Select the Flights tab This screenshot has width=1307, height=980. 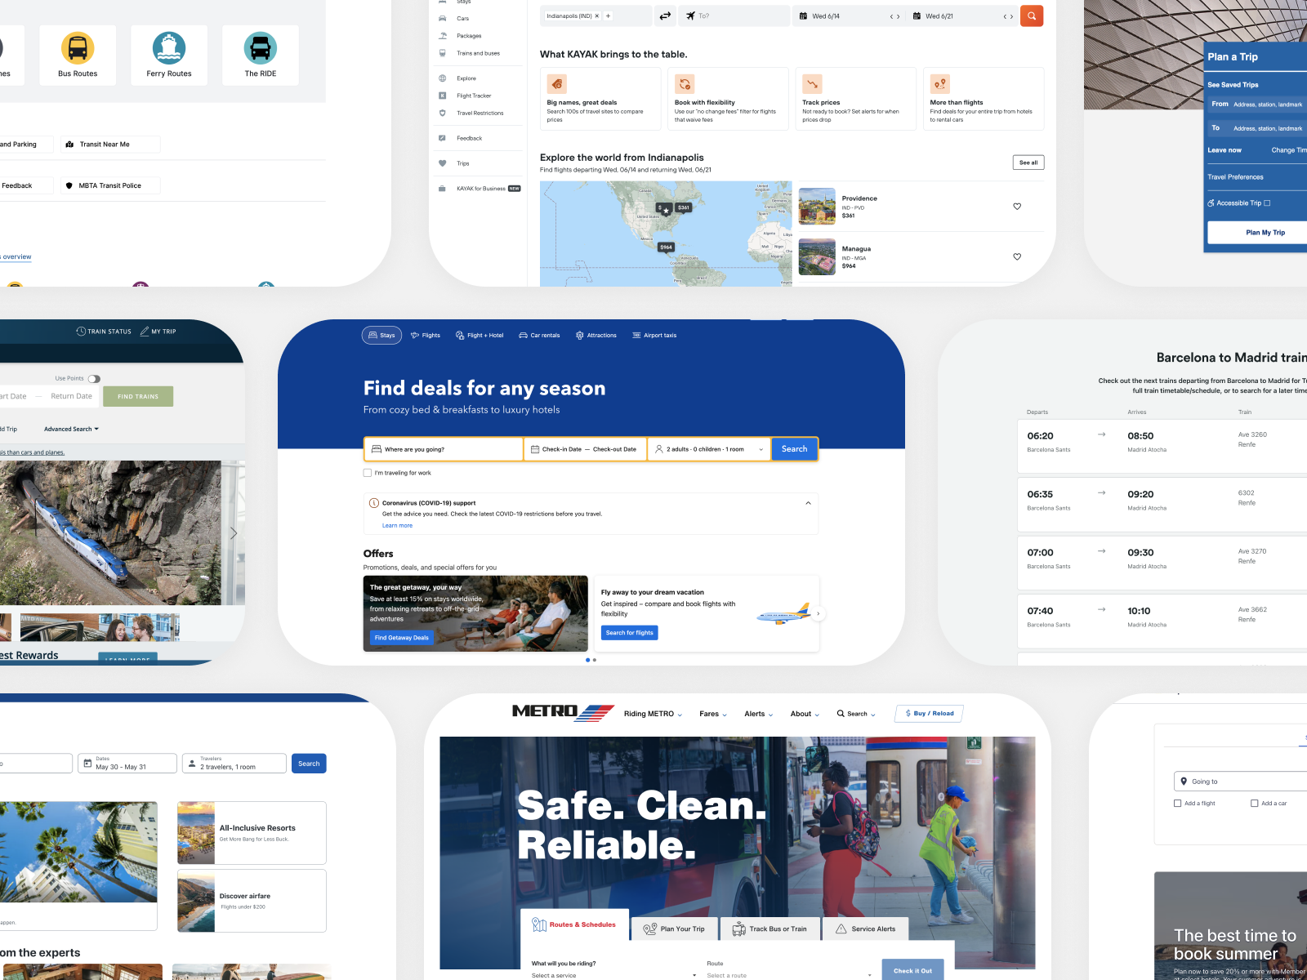pos(426,336)
